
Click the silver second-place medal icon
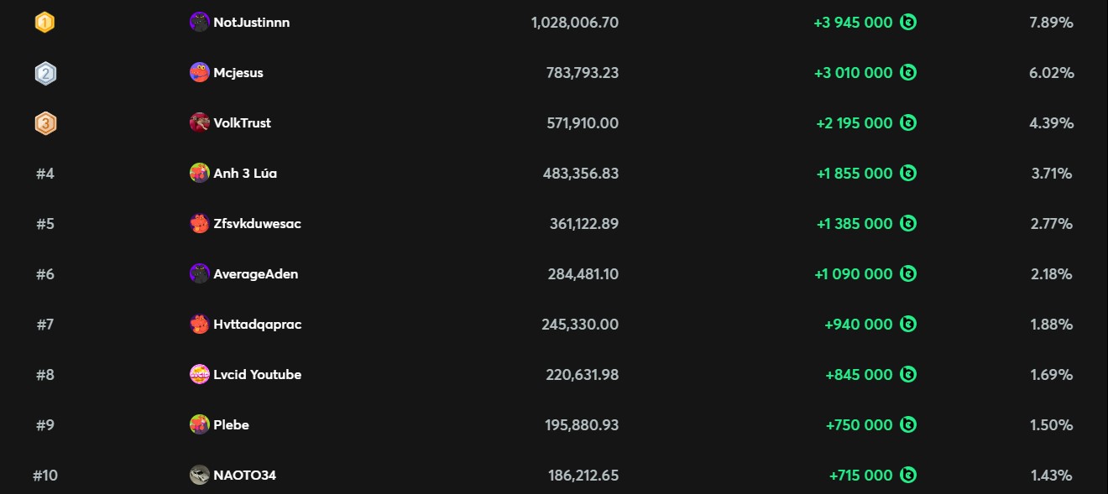tap(44, 73)
